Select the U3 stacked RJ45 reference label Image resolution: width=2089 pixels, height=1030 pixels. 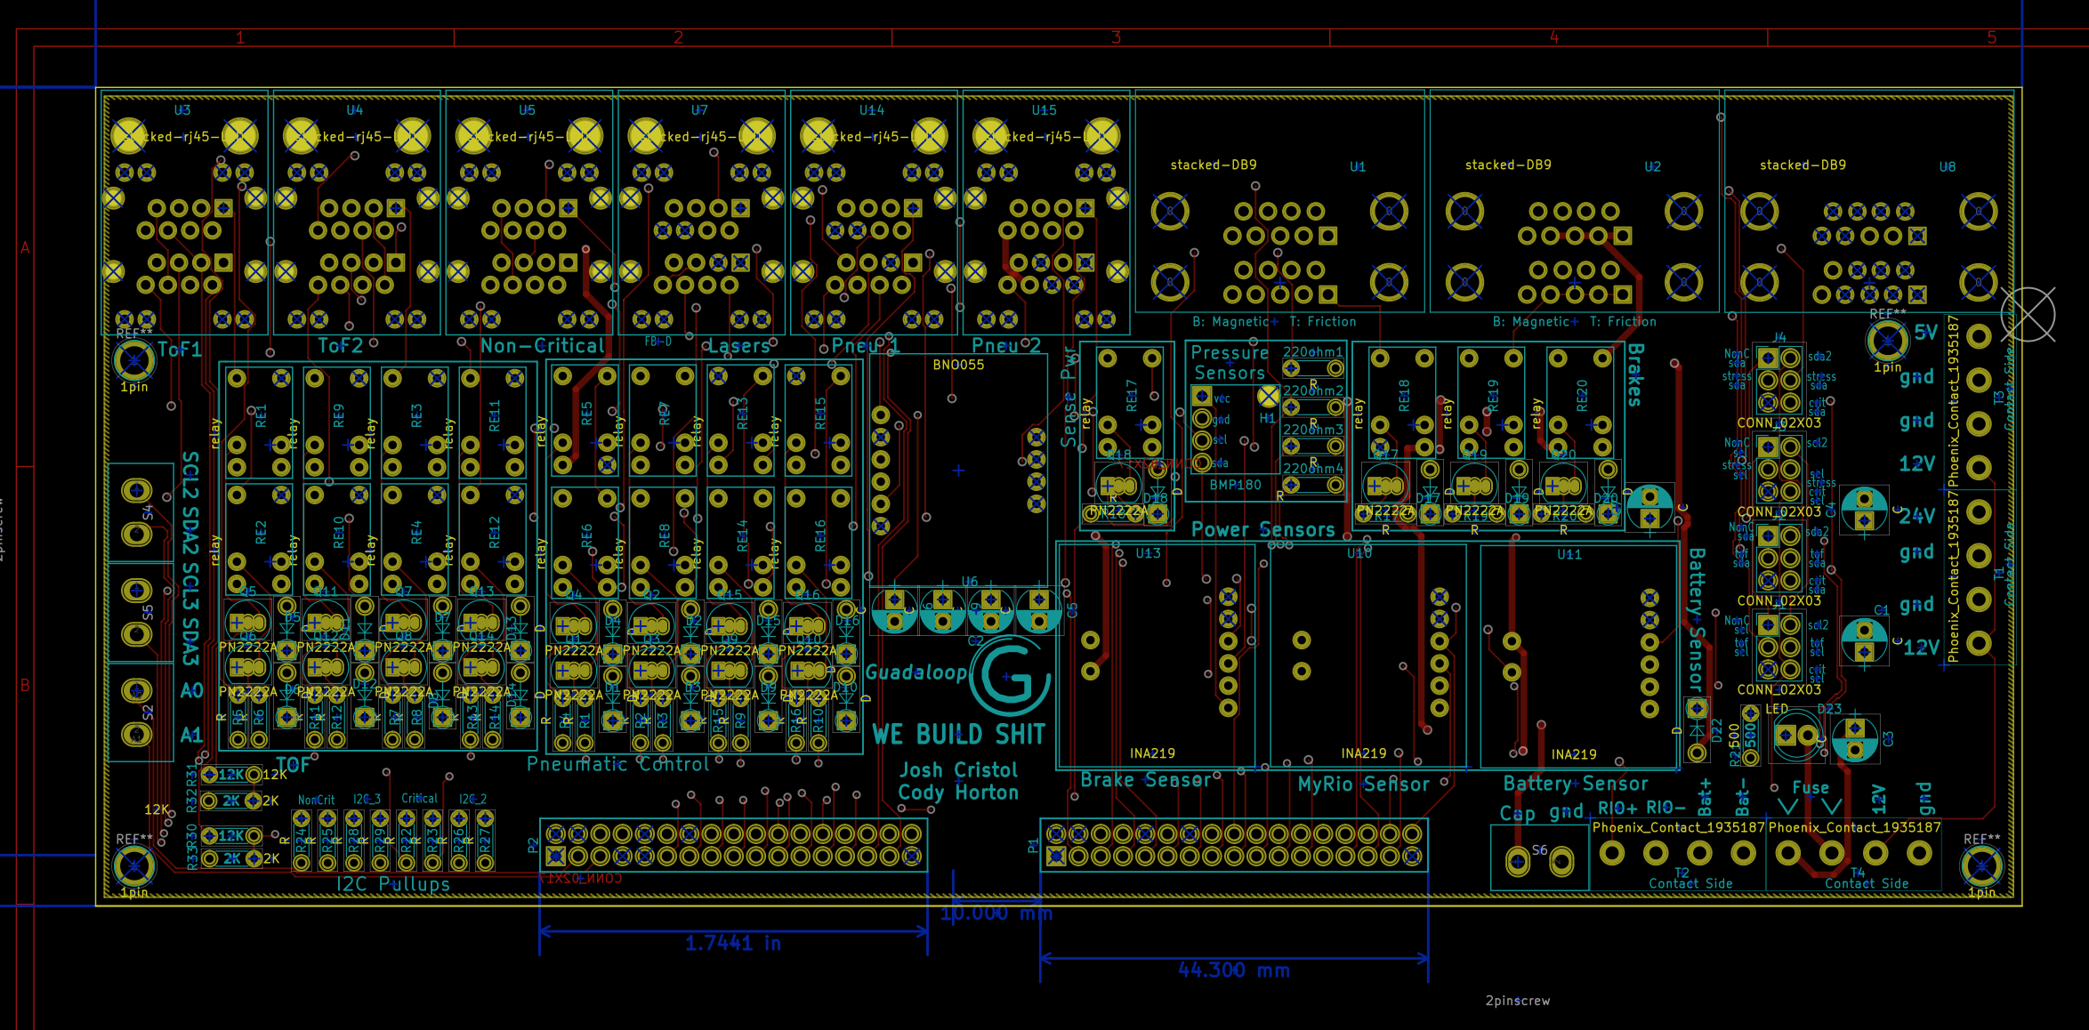click(x=181, y=110)
